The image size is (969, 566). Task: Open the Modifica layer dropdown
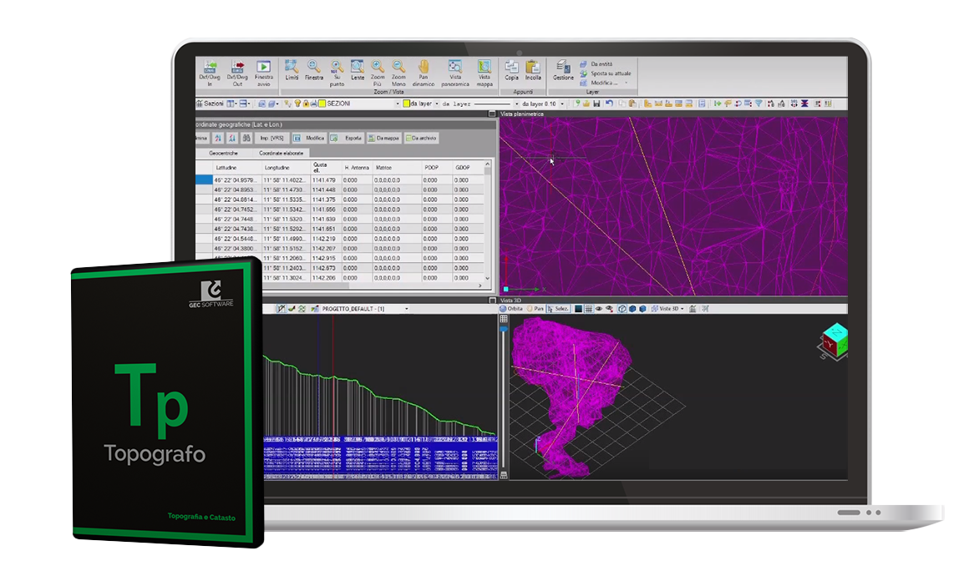603,82
